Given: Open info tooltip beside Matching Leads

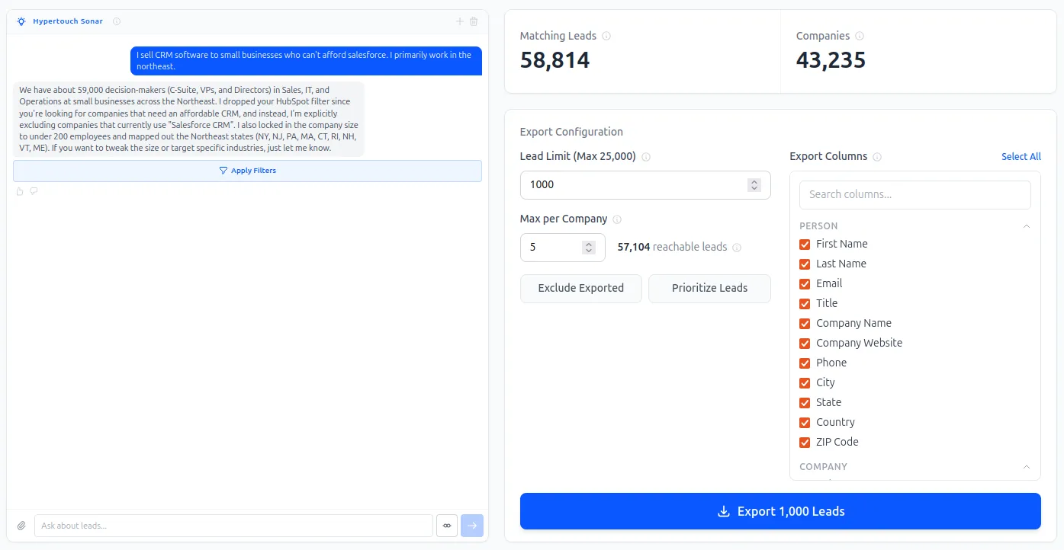Looking at the screenshot, I should point(606,36).
